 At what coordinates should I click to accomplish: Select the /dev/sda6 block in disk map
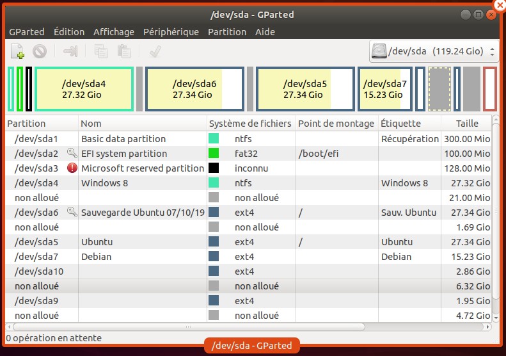194,89
